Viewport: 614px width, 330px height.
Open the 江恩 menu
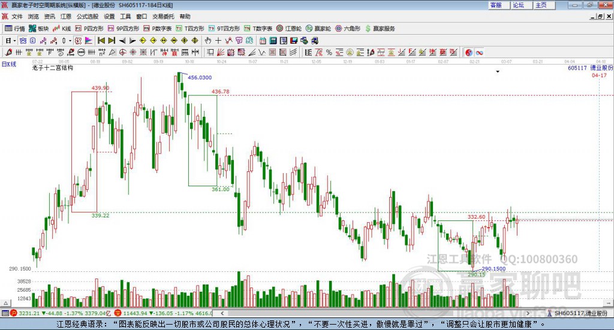(66, 16)
